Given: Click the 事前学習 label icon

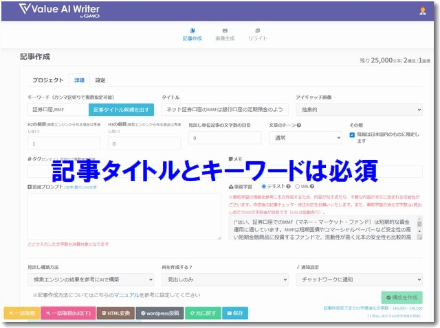Looking at the screenshot, I should [231, 187].
